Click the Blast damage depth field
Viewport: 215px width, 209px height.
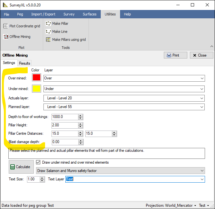[64, 142]
